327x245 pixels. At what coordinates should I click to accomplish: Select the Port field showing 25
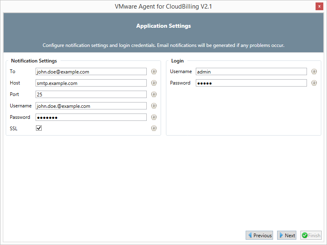[91, 94]
